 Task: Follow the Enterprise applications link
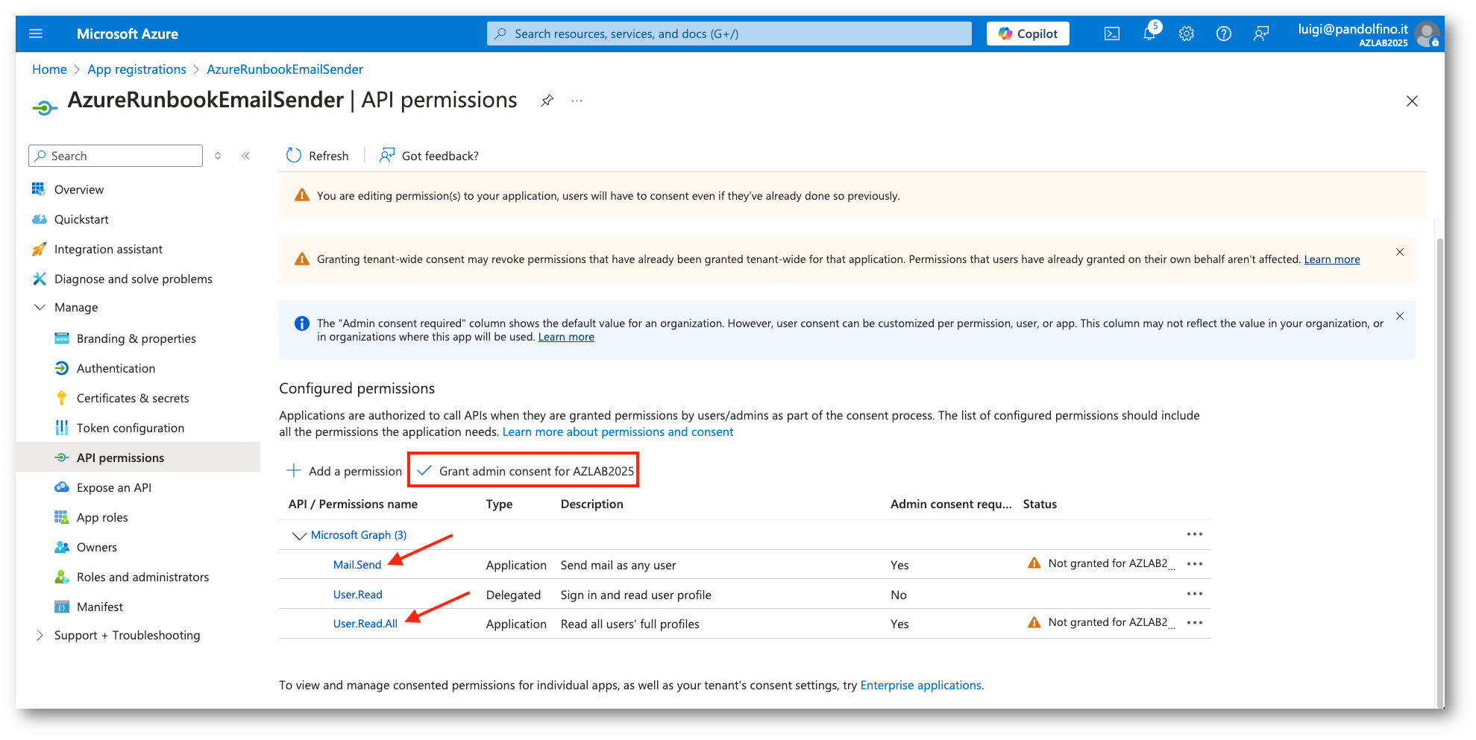tap(920, 685)
